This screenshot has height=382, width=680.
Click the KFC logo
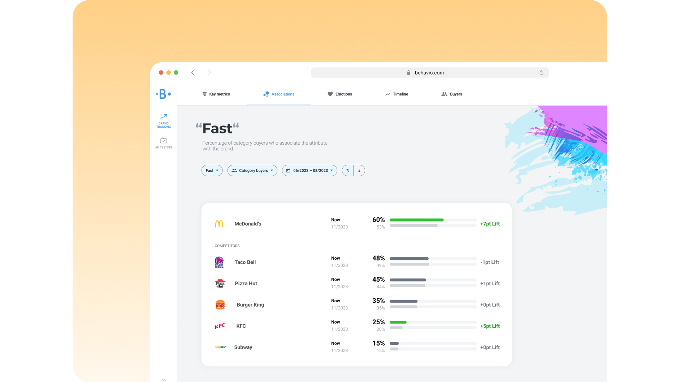[220, 326]
